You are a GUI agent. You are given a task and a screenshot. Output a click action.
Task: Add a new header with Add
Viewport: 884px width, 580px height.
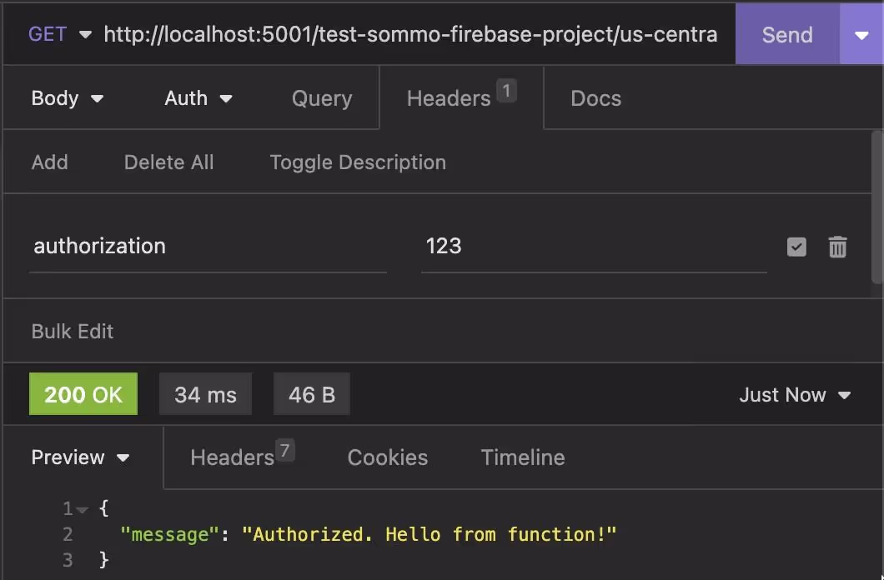49,162
